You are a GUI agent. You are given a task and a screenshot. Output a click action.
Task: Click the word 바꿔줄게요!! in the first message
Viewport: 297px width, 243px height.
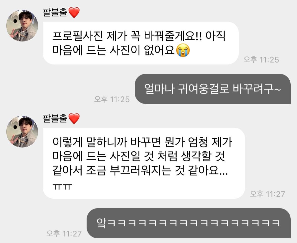click(x=173, y=36)
